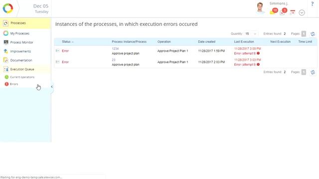Open My Processes menu item

(20, 33)
